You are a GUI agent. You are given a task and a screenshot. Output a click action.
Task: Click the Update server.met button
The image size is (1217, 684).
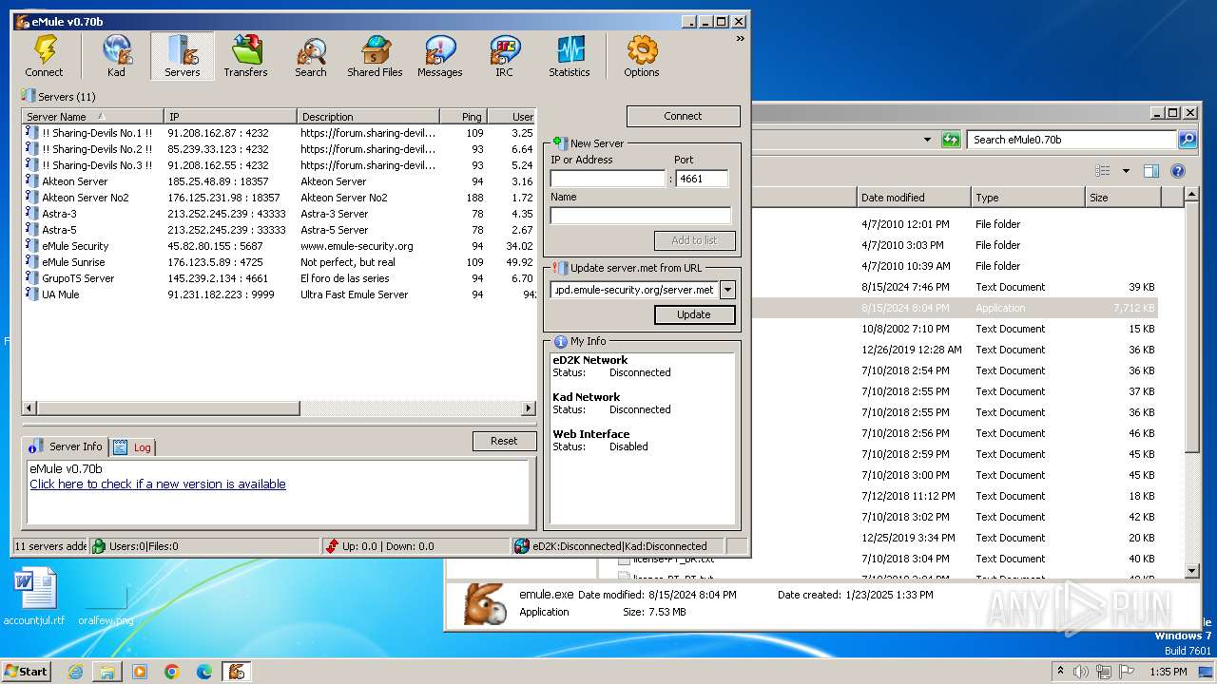pyautogui.click(x=694, y=314)
